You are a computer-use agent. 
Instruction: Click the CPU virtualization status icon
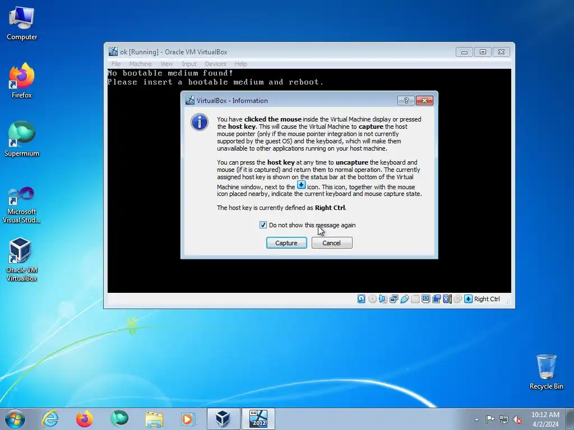point(447,299)
